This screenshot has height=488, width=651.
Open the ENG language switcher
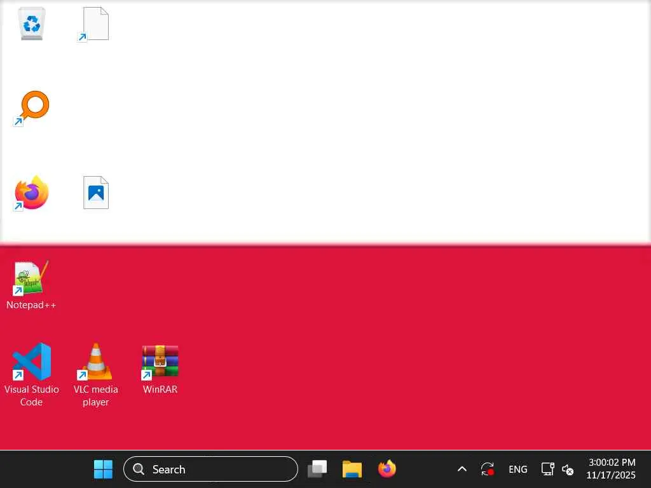[517, 470]
